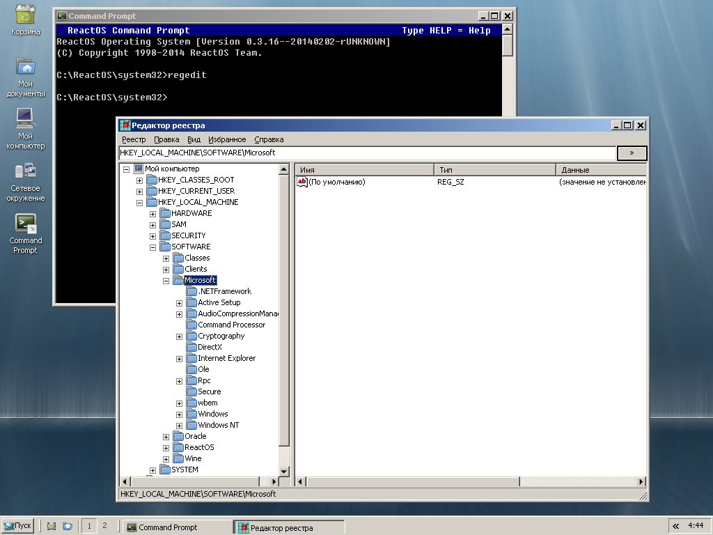Click the .NETFramework key folder icon
This screenshot has height=535, width=713.
191,291
